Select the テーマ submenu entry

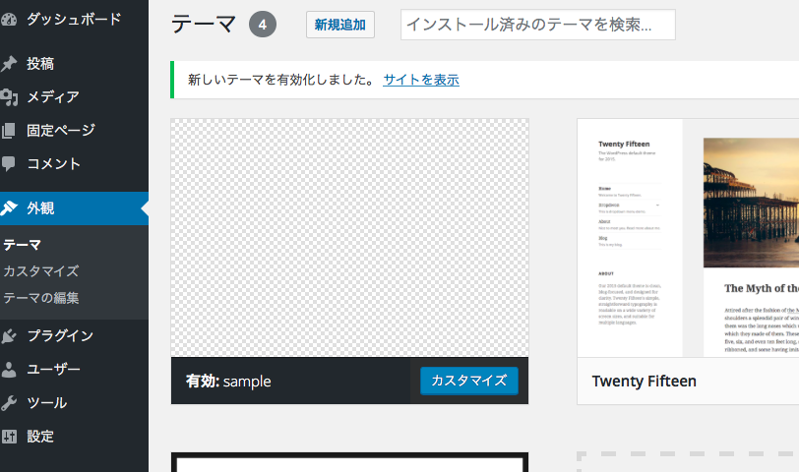click(x=22, y=245)
